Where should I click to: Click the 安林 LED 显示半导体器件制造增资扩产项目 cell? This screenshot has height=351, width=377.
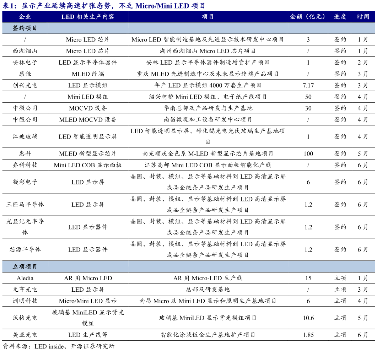(x=208, y=63)
